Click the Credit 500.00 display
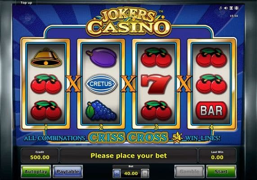Image resolution: width=257 pixels, height=180 pixels. tap(40, 155)
